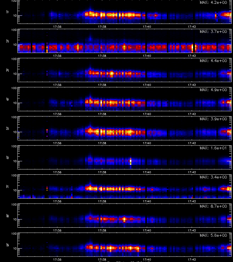Click inside the 2F spectrogram panel
233x262 pixels.
point(125,41)
